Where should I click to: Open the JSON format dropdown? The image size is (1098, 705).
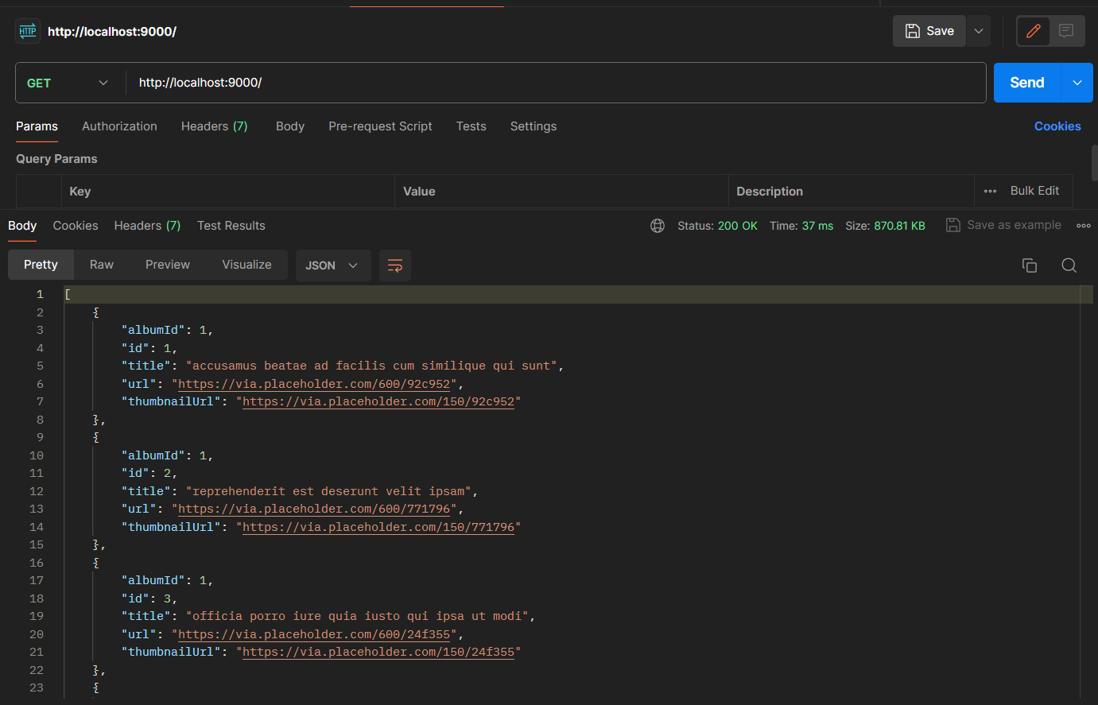(x=332, y=265)
